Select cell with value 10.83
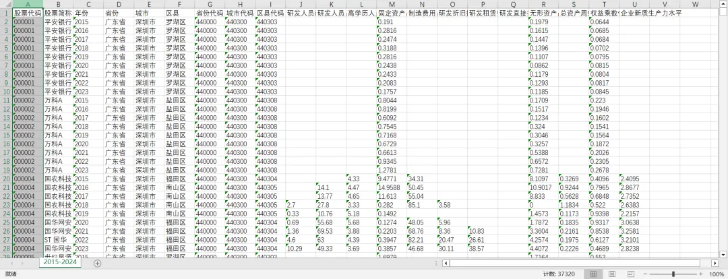The width and height of the screenshot is (728, 279). (x=483, y=231)
